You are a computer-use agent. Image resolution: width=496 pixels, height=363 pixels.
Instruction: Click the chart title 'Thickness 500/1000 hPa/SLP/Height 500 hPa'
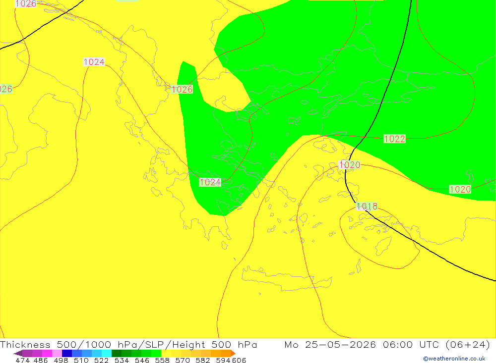click(128, 344)
